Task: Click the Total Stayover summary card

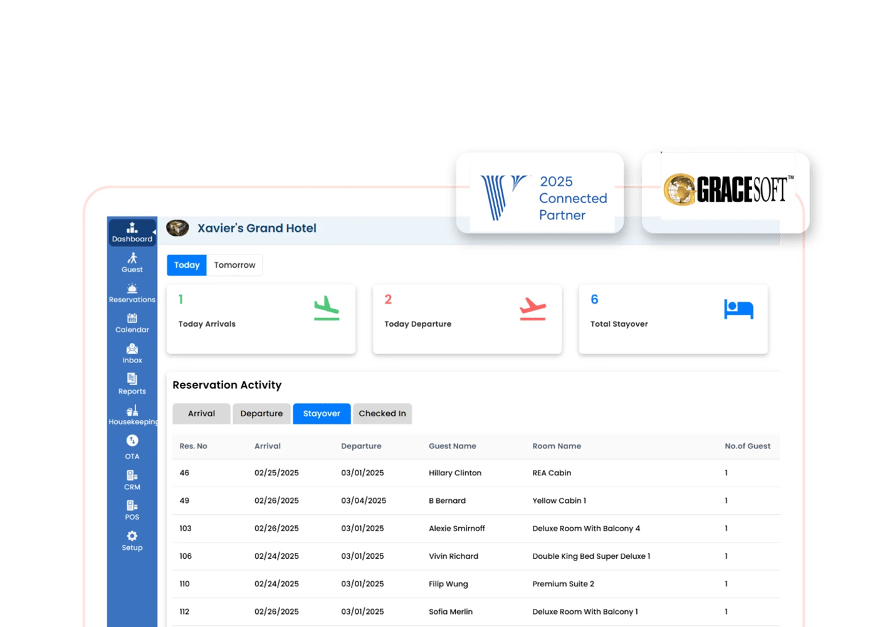Action: [673, 319]
